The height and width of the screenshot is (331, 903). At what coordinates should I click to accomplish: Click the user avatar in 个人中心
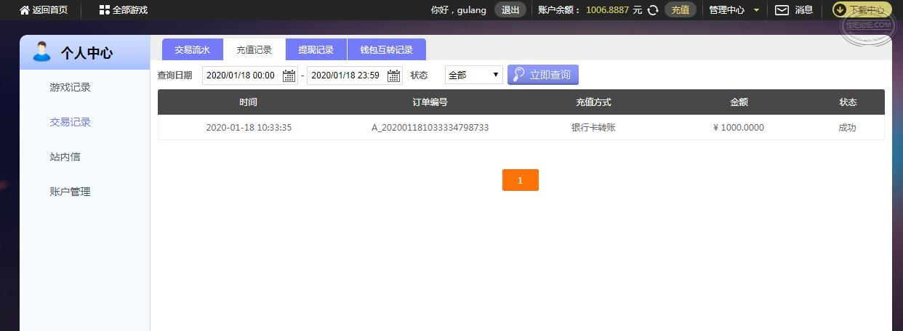coord(42,52)
